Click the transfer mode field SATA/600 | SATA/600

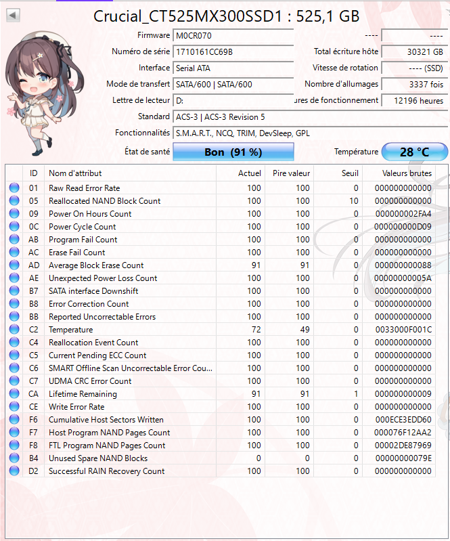(233, 84)
